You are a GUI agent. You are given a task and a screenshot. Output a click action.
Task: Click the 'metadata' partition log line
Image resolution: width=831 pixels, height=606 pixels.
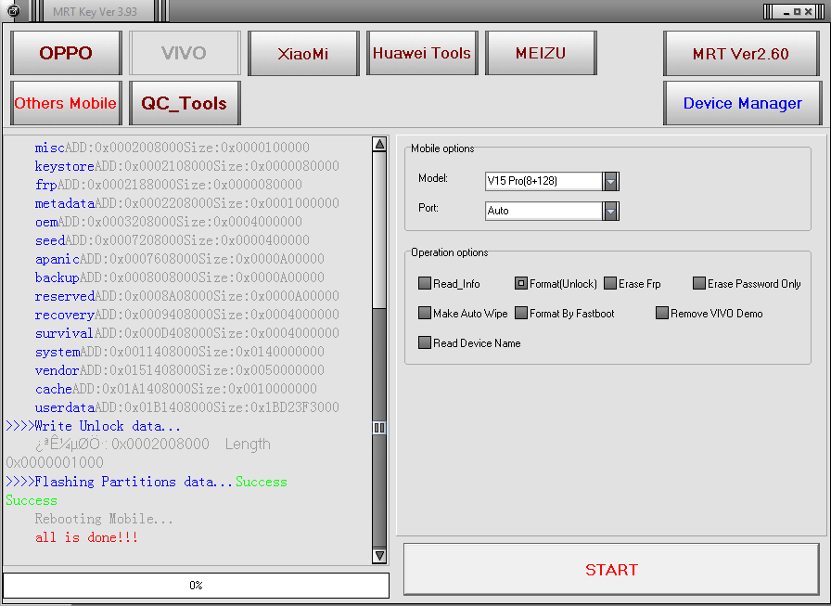187,203
